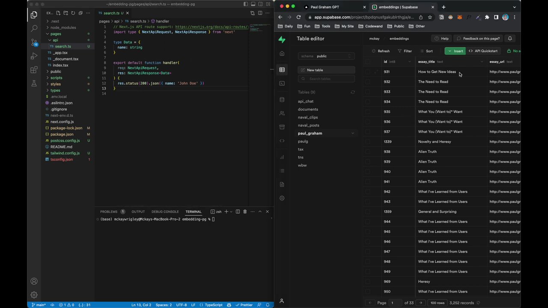548x308 pixels.
Task: Open the MetaMask fox extension
Action: pyautogui.click(x=459, y=17)
